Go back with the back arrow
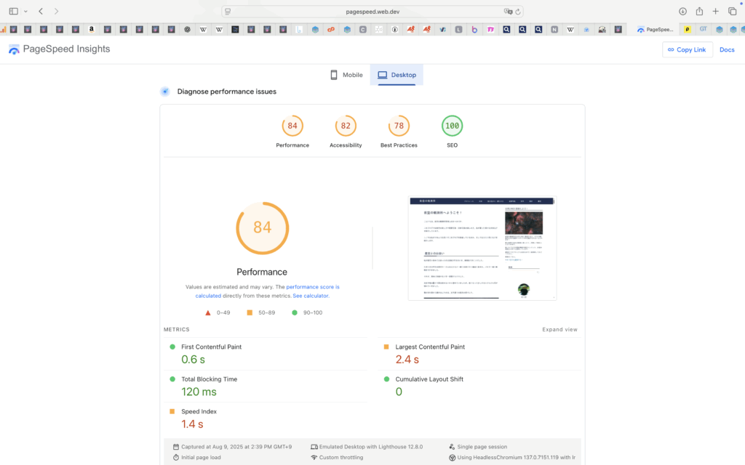 tap(41, 11)
